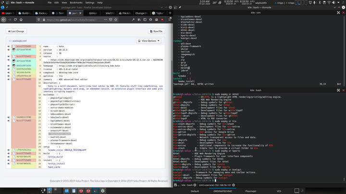Open the Solus application launcher

[43, 191]
